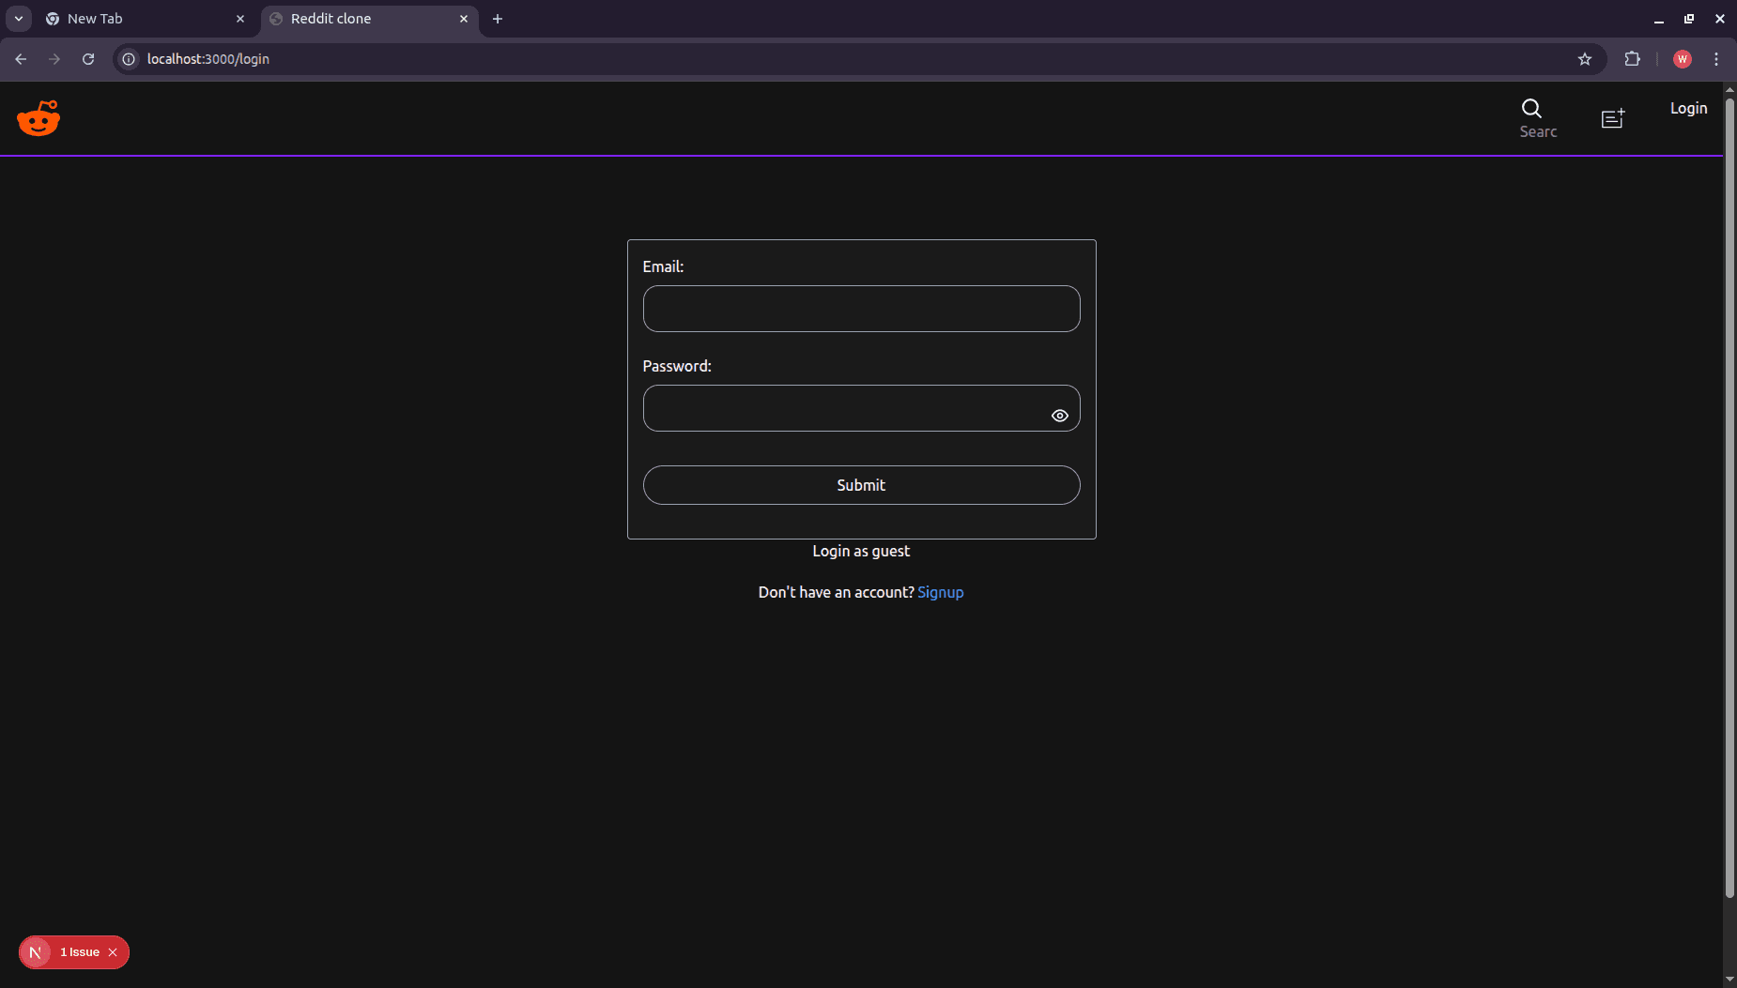The image size is (1737, 988).
Task: Switch to the New Tab browser tab
Action: click(x=146, y=19)
